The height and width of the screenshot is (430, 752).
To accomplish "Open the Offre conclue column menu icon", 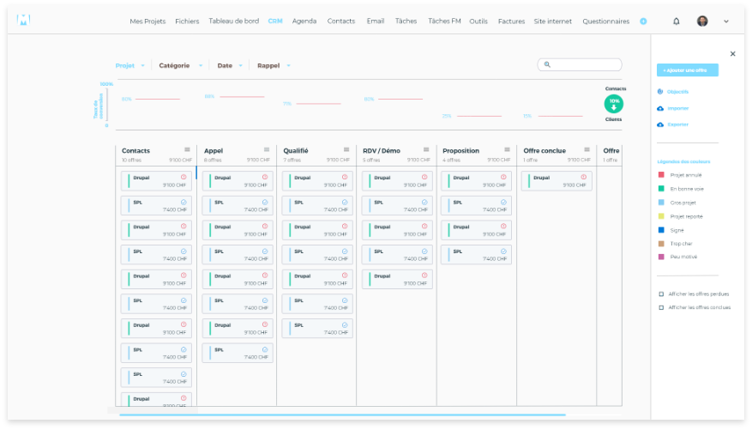I will 587,149.
